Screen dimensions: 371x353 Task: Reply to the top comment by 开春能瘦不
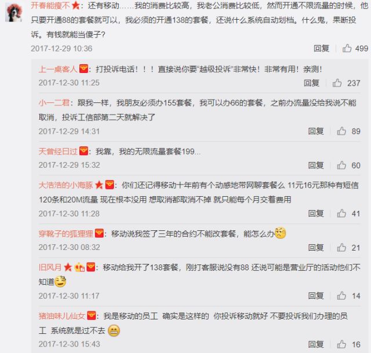[321, 48]
